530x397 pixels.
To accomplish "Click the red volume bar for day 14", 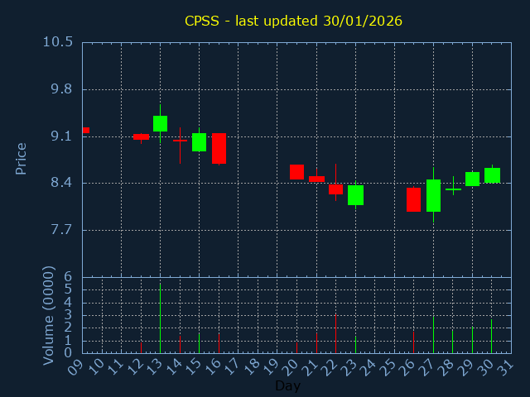I will coord(180,344).
